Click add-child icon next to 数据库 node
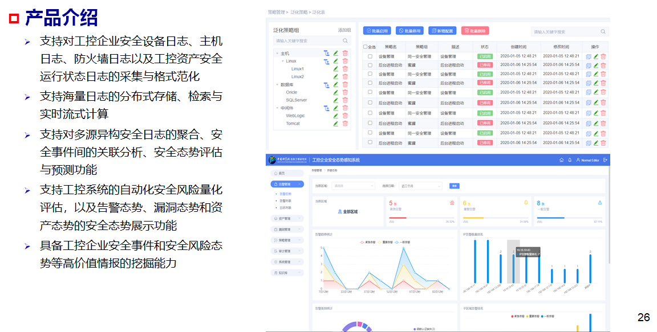 coord(327,84)
